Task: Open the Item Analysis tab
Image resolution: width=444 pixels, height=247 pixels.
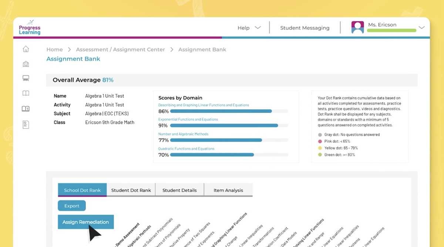Action: click(228, 190)
